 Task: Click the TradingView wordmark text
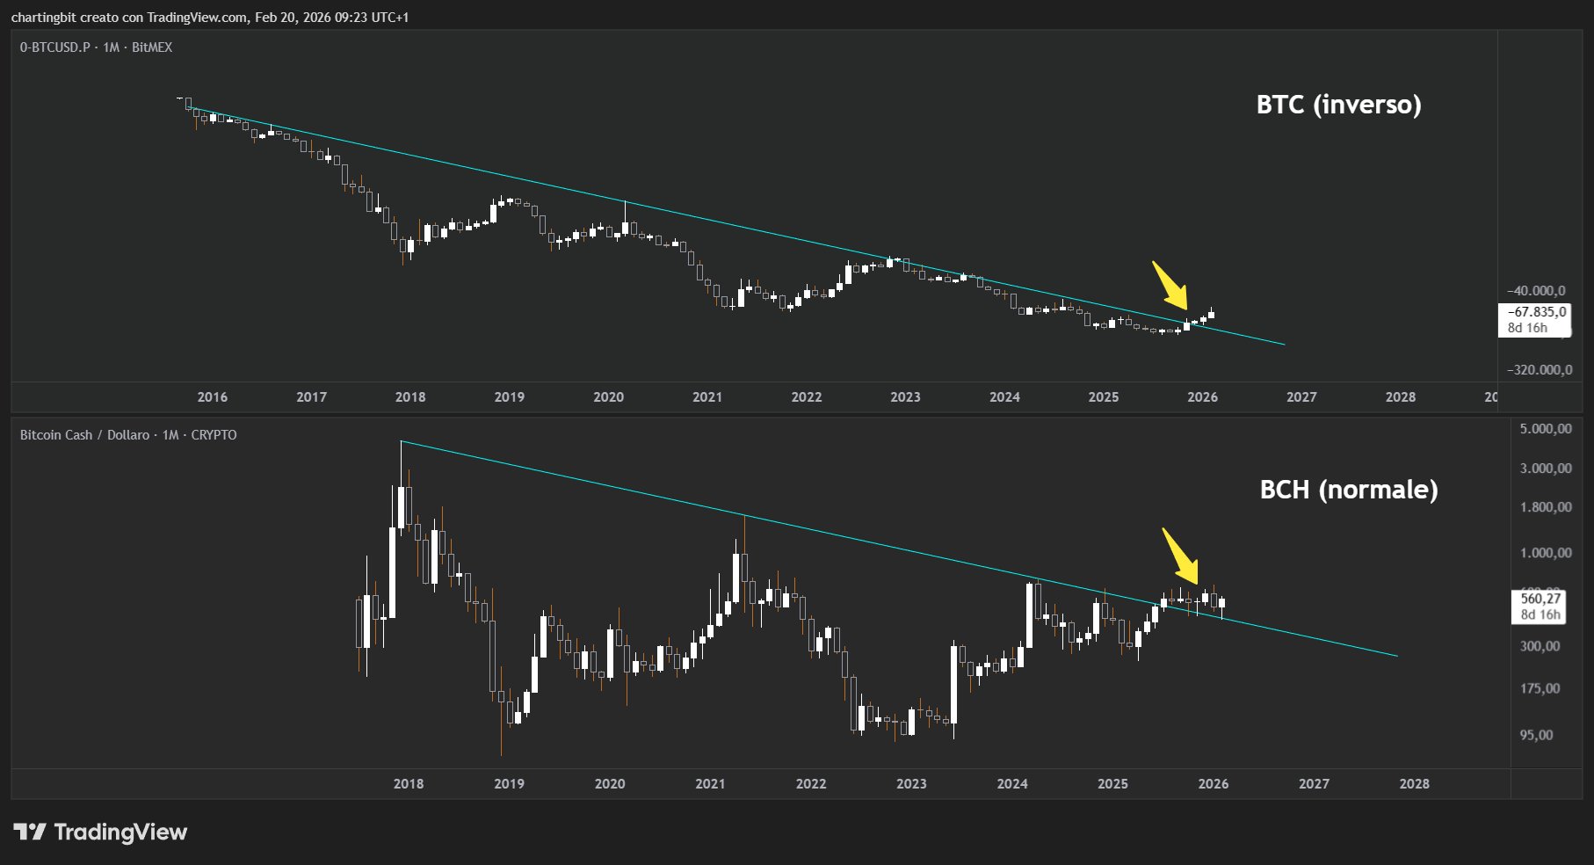tap(120, 832)
